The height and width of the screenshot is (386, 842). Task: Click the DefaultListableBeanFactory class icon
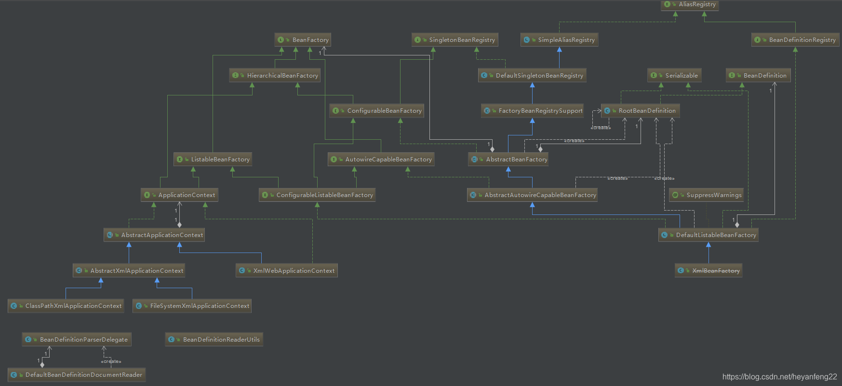click(665, 235)
